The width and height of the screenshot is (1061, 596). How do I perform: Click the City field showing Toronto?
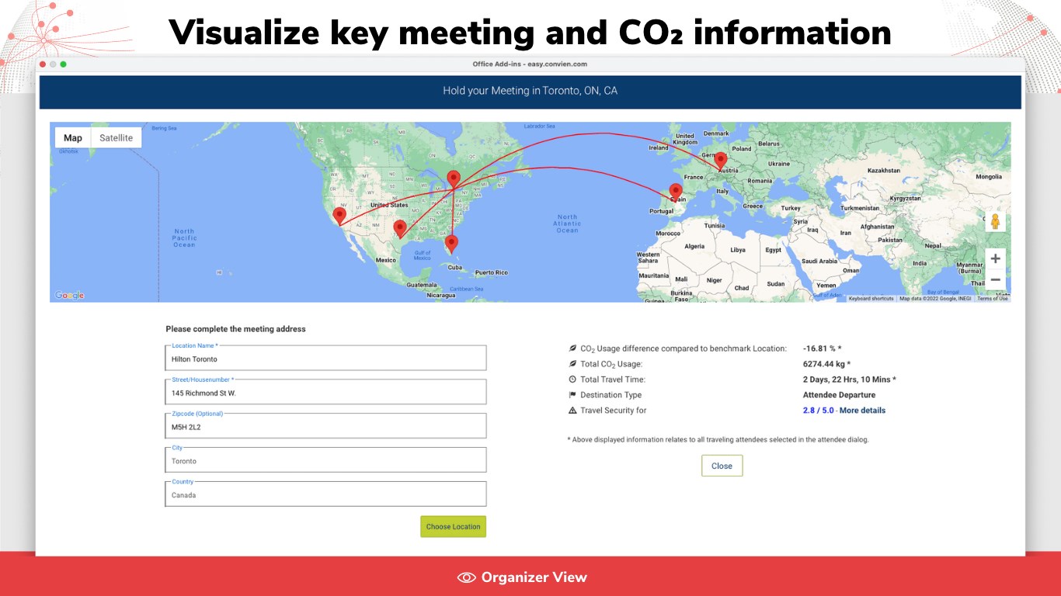325,459
